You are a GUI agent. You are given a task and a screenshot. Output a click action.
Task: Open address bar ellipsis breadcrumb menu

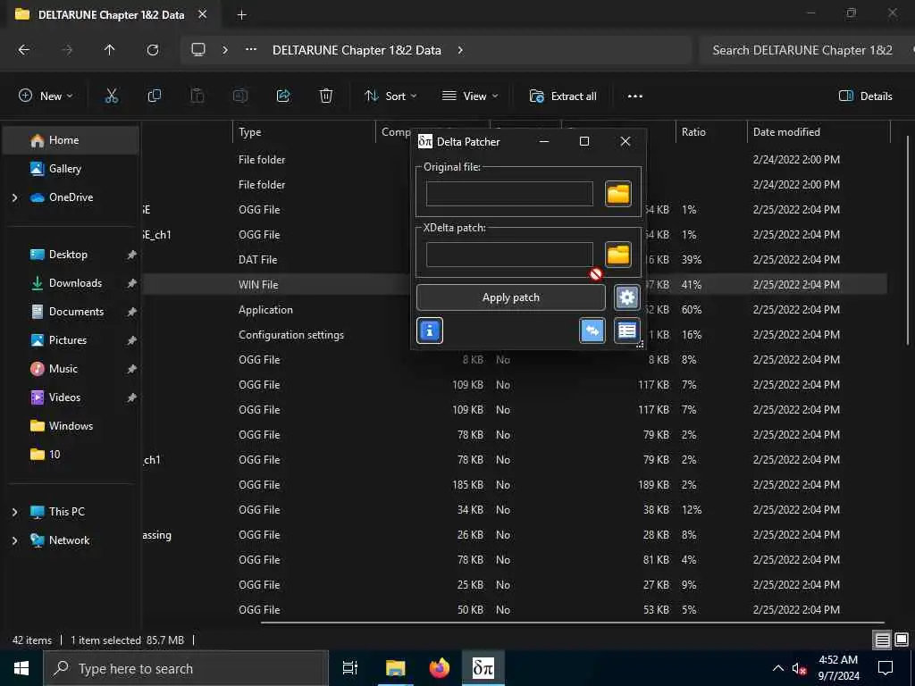pos(251,50)
